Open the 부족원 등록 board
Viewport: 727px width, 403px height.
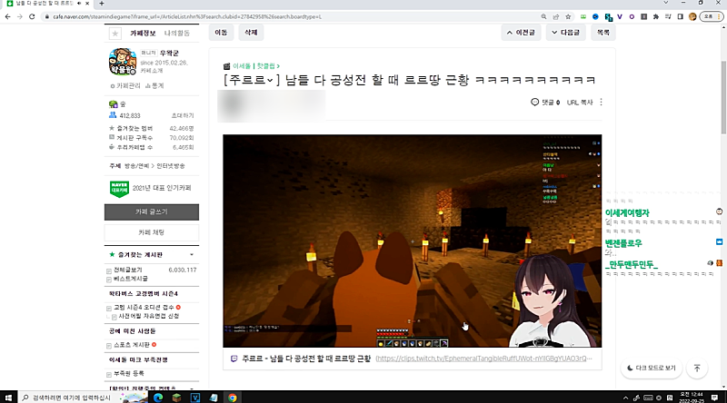[x=128, y=373]
